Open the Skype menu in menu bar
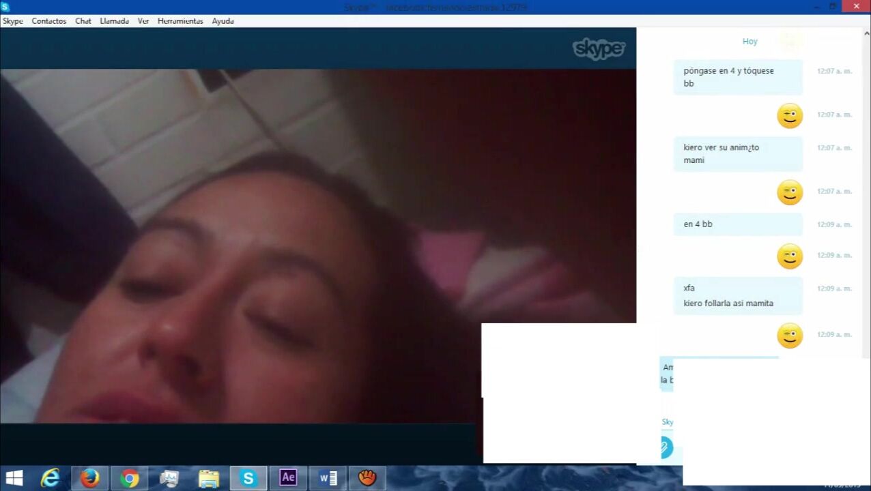 pyautogui.click(x=12, y=21)
